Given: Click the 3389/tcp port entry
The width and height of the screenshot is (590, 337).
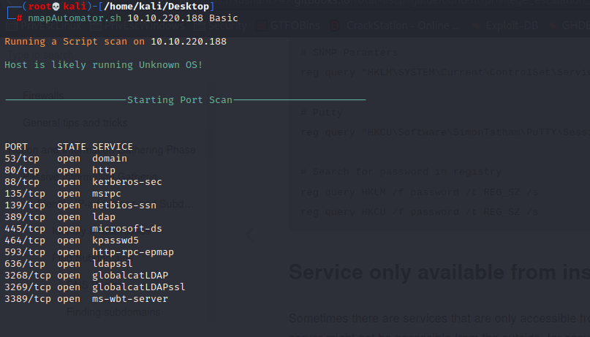Looking at the screenshot, I should click(x=28, y=299).
